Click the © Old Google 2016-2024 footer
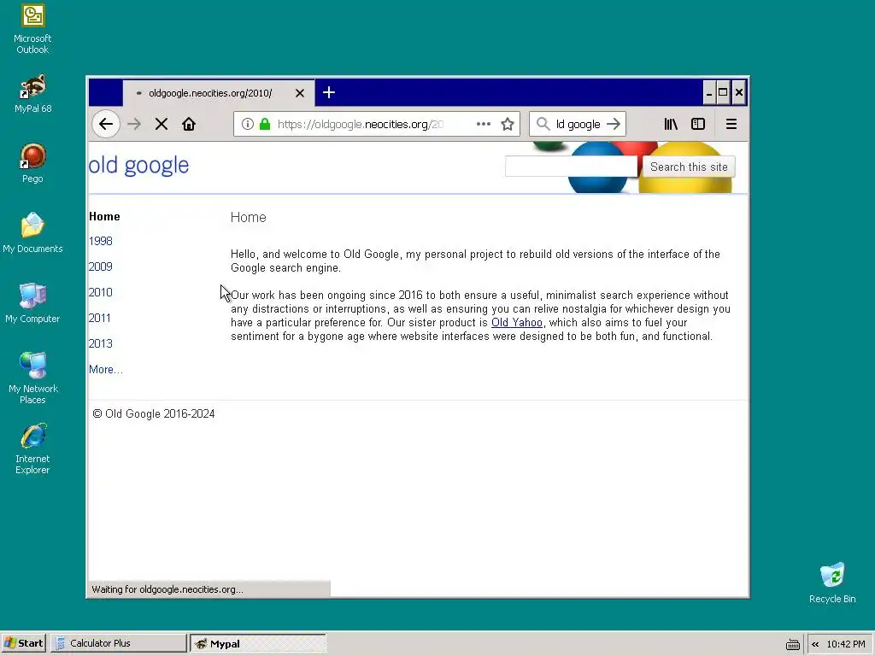 tap(154, 413)
